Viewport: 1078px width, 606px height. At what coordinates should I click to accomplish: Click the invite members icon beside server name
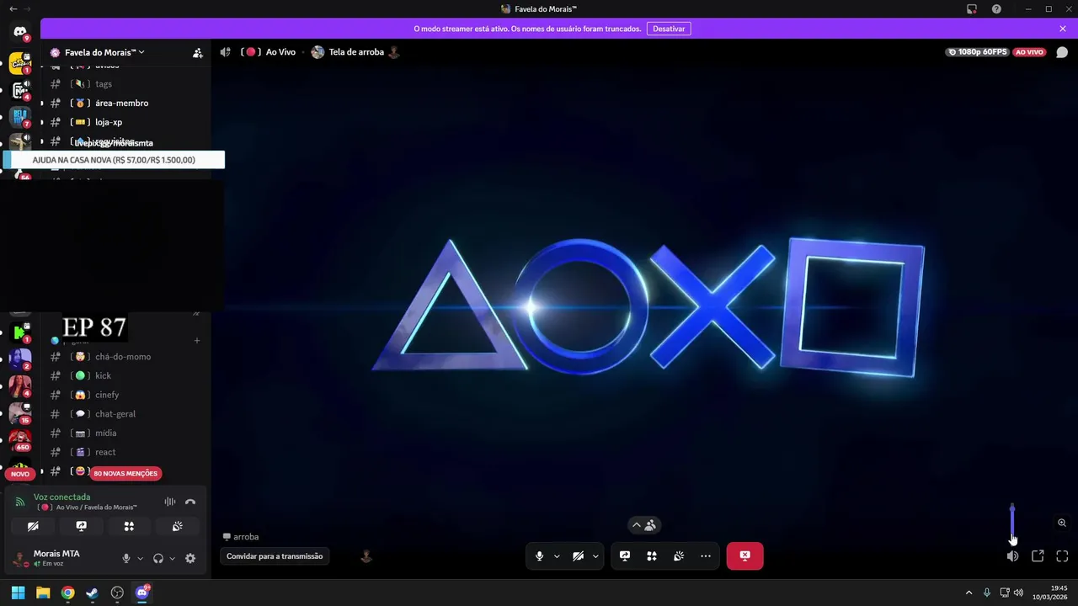pyautogui.click(x=197, y=52)
